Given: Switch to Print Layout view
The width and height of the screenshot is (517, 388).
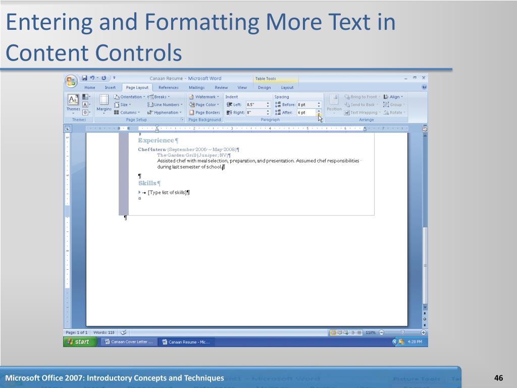Looking at the screenshot, I should click(333, 332).
